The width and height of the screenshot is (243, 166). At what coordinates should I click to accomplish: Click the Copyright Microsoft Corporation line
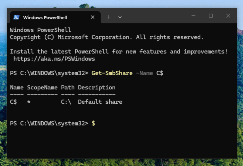(106, 37)
